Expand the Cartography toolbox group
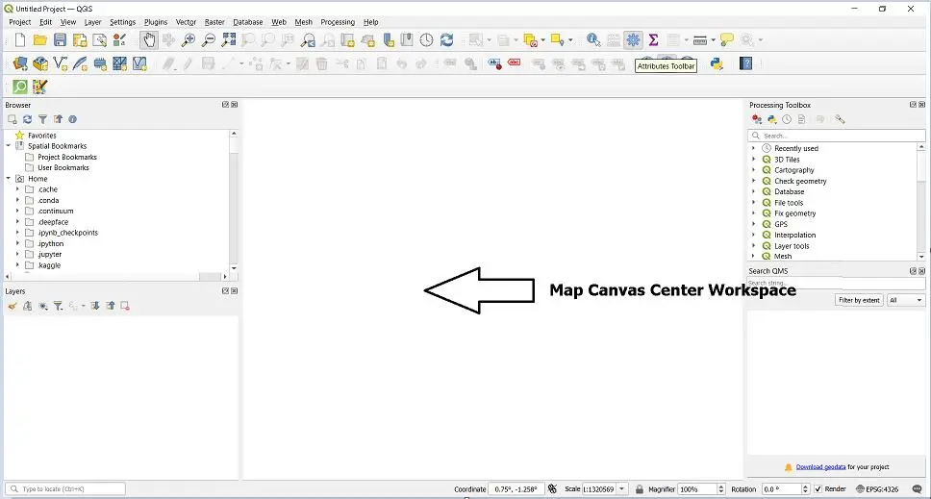Image resolution: width=931 pixels, height=499 pixels. 754,170
